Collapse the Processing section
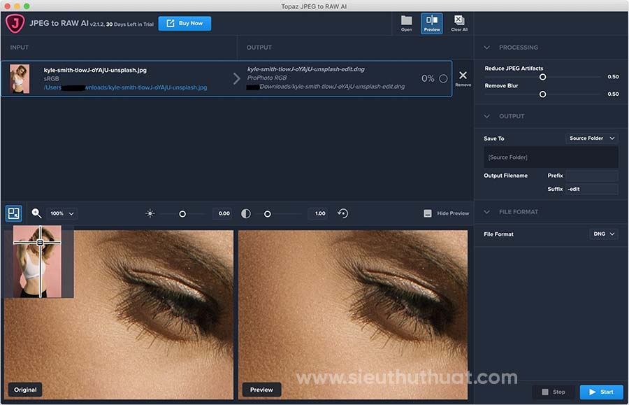The height and width of the screenshot is (405, 629). coord(488,48)
